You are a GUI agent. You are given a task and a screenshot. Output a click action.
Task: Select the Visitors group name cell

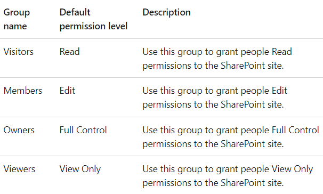[18, 52]
